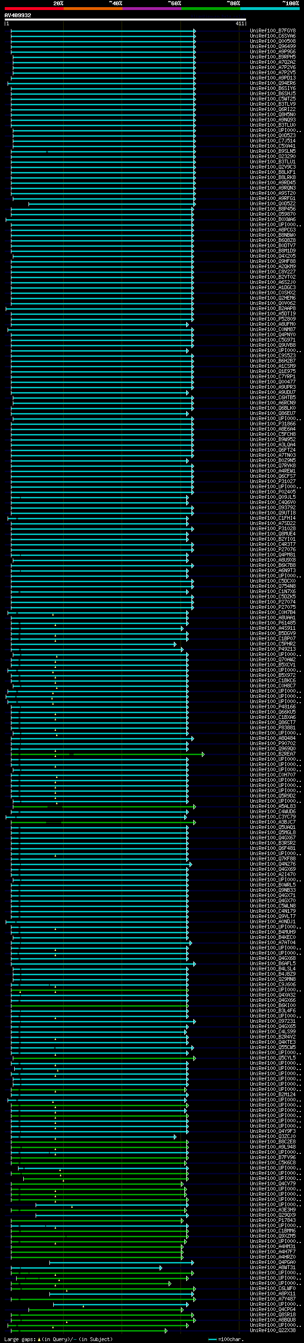Viewport: 304px width, 1343px height.
Task: Select the UniRef100_B7FV96 label
Action: (273, 1157)
